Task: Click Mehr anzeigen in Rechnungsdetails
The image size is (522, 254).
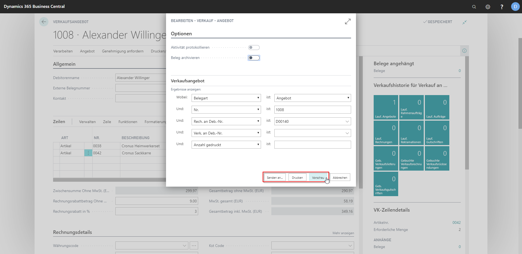Action: tap(343, 233)
